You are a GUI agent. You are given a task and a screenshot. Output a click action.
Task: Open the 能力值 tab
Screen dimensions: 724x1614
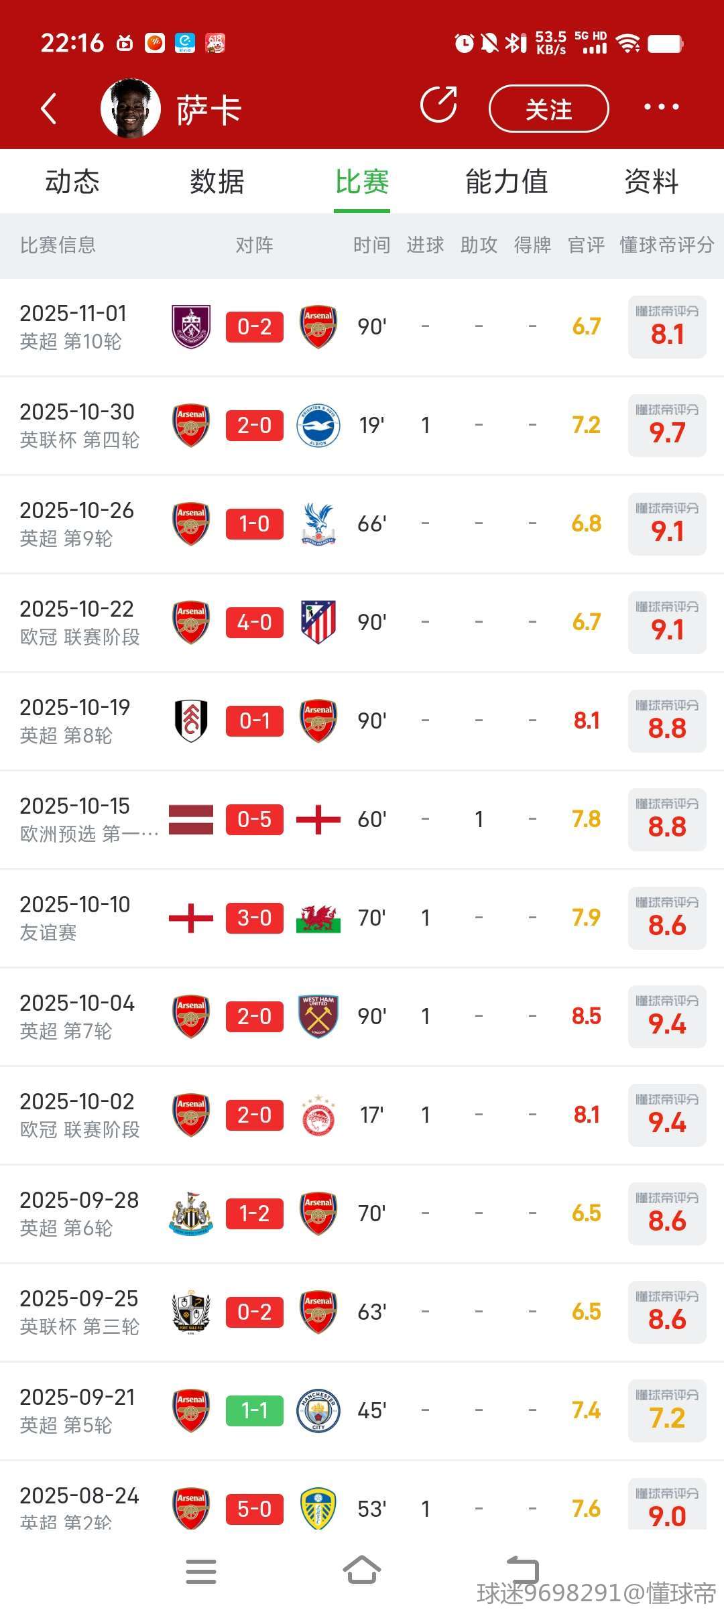click(x=507, y=182)
